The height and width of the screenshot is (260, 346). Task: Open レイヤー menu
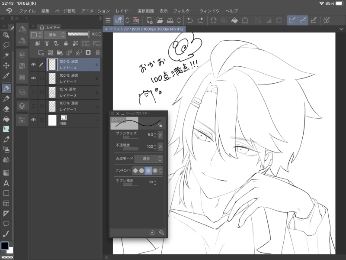coord(124,11)
